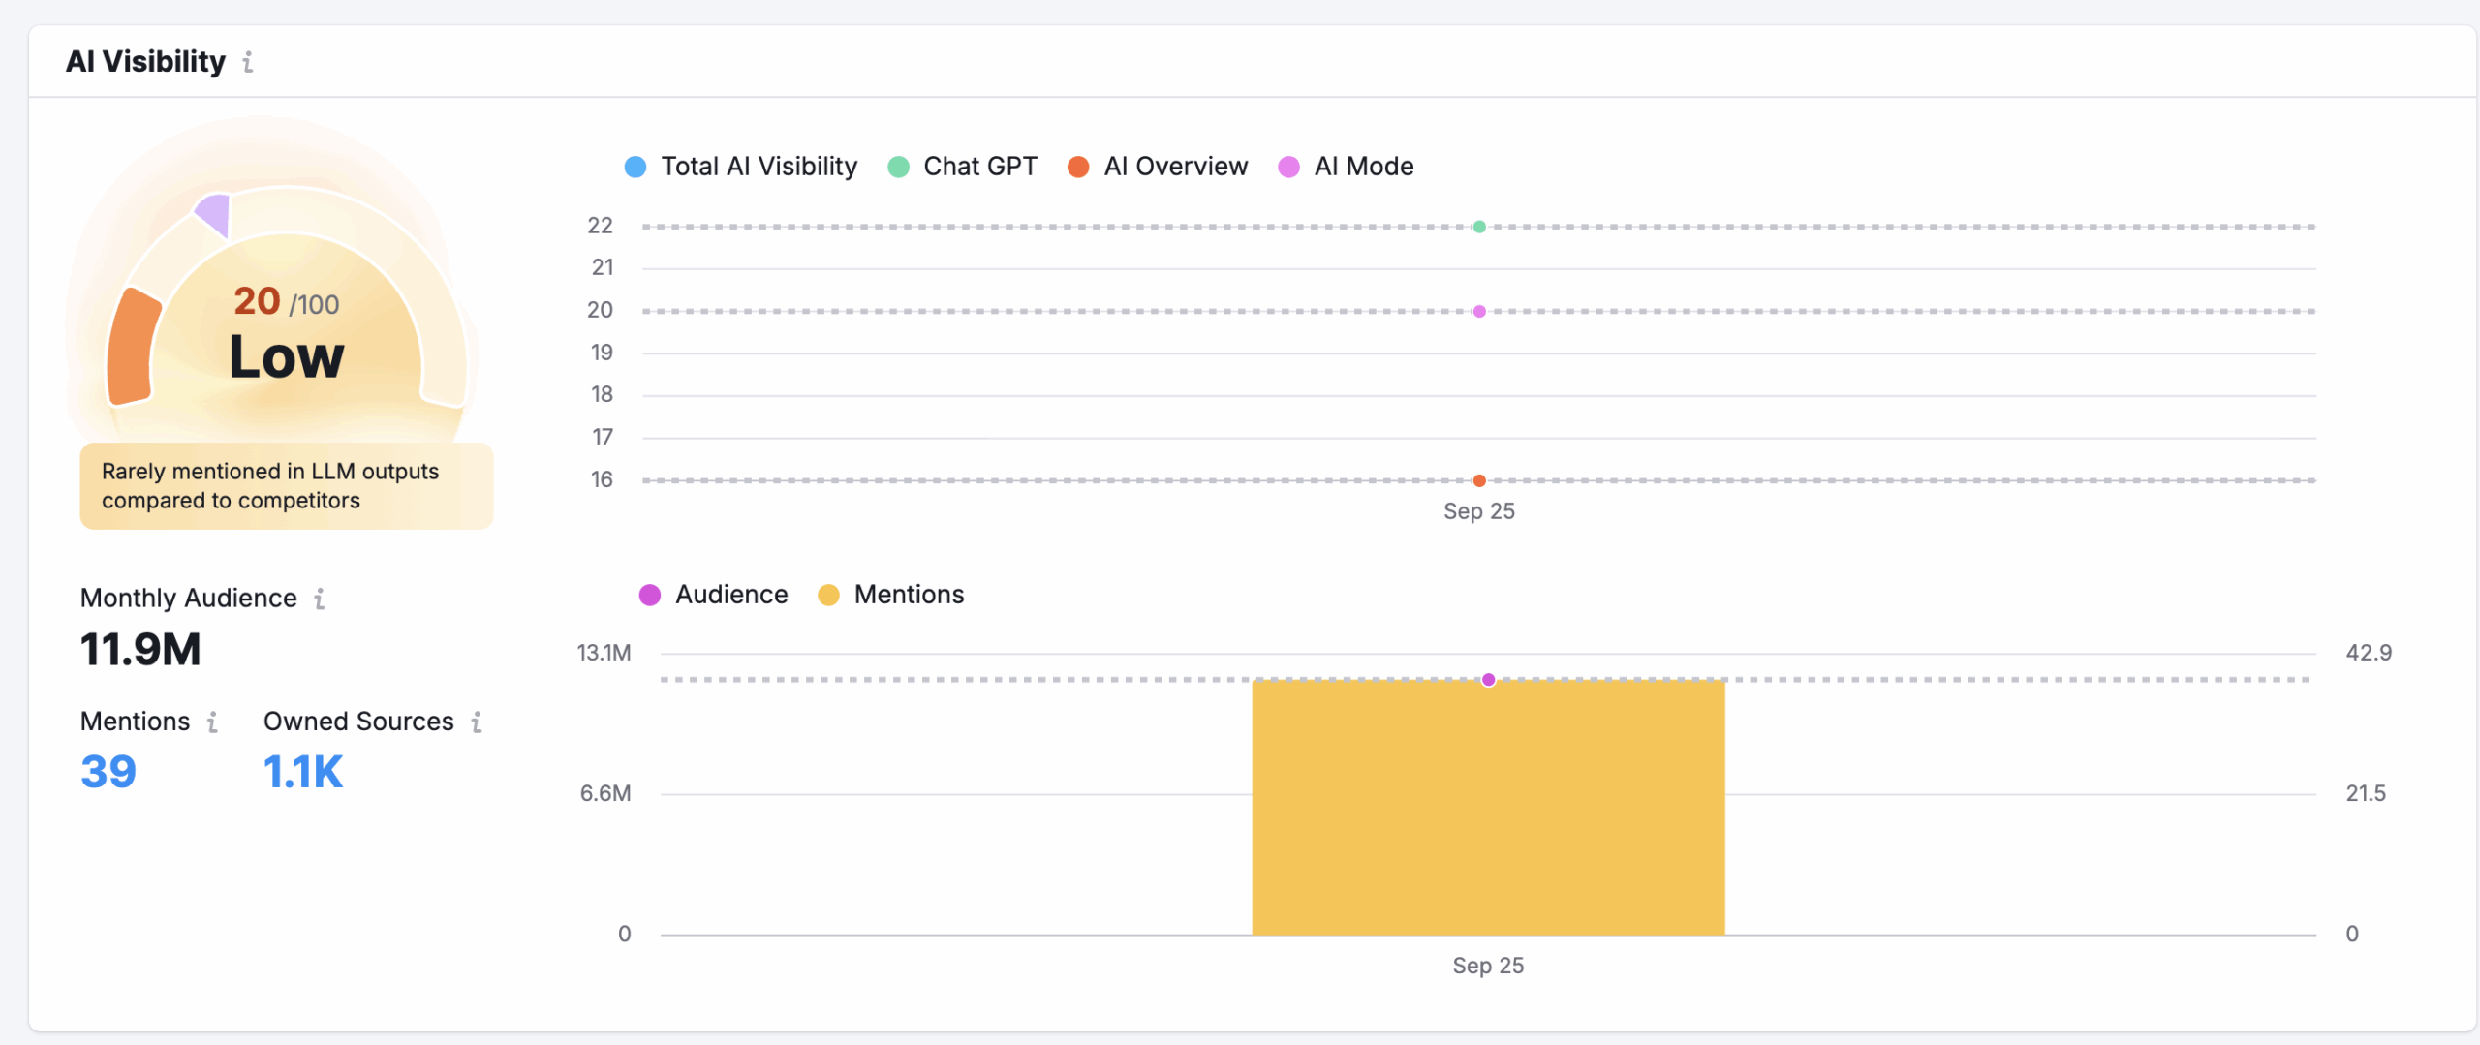Open the Owned Sources value 1.1K
Screen dimensions: 2480x1045
coord(303,772)
